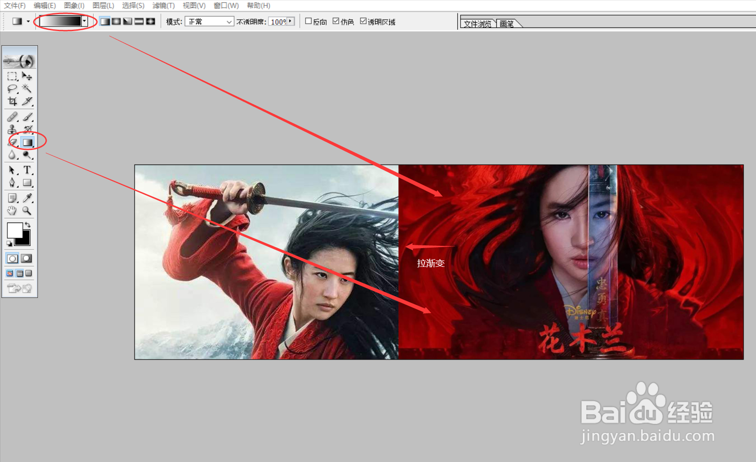Swap foreground and background colors
The width and height of the screenshot is (756, 462).
[28, 224]
